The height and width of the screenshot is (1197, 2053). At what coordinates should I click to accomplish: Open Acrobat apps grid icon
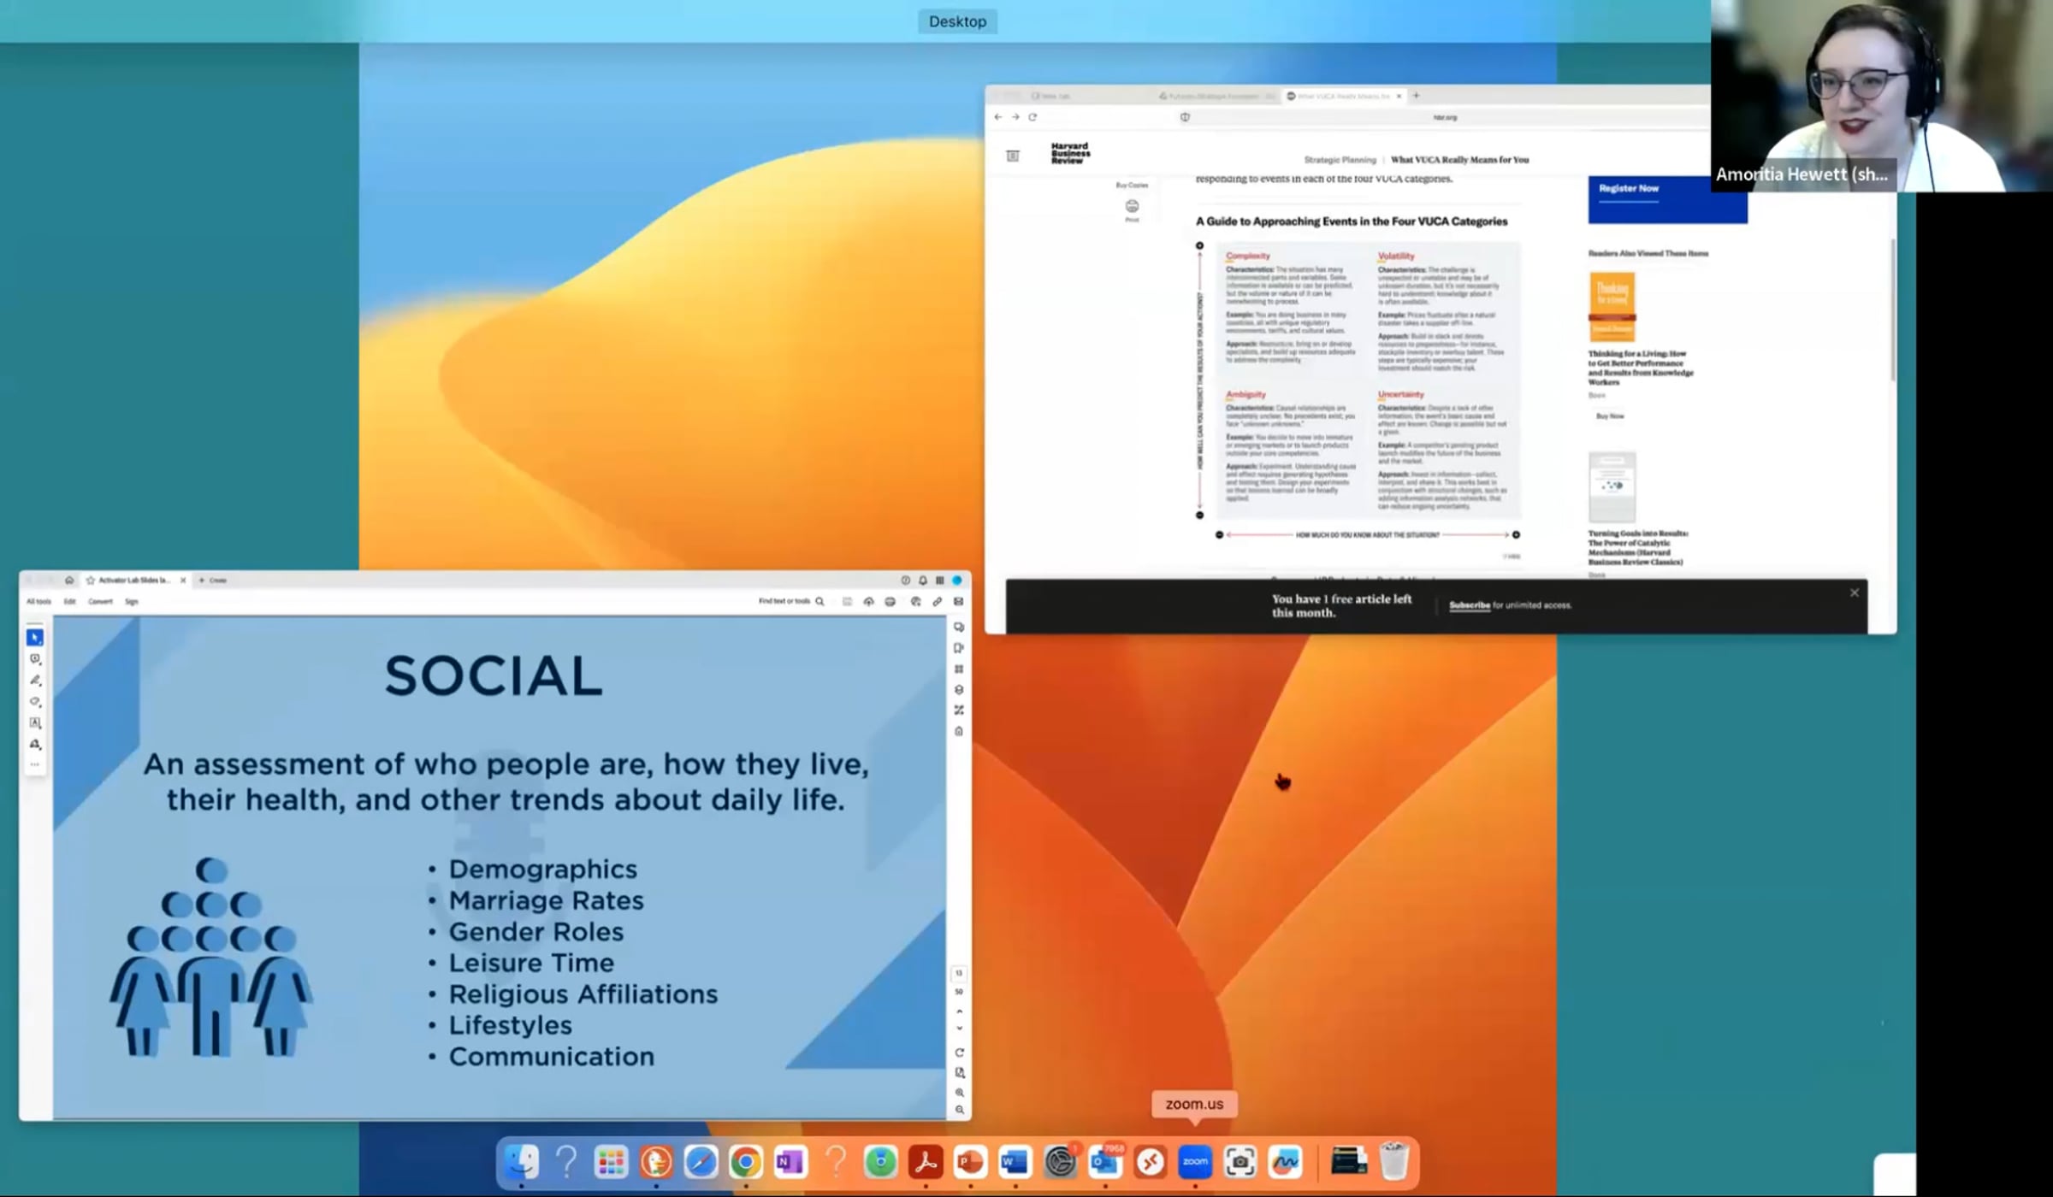(x=939, y=580)
